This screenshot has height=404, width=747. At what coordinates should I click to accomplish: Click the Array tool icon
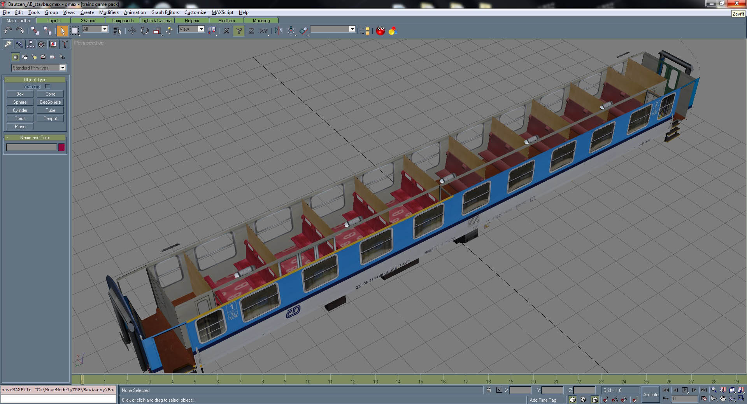point(291,31)
